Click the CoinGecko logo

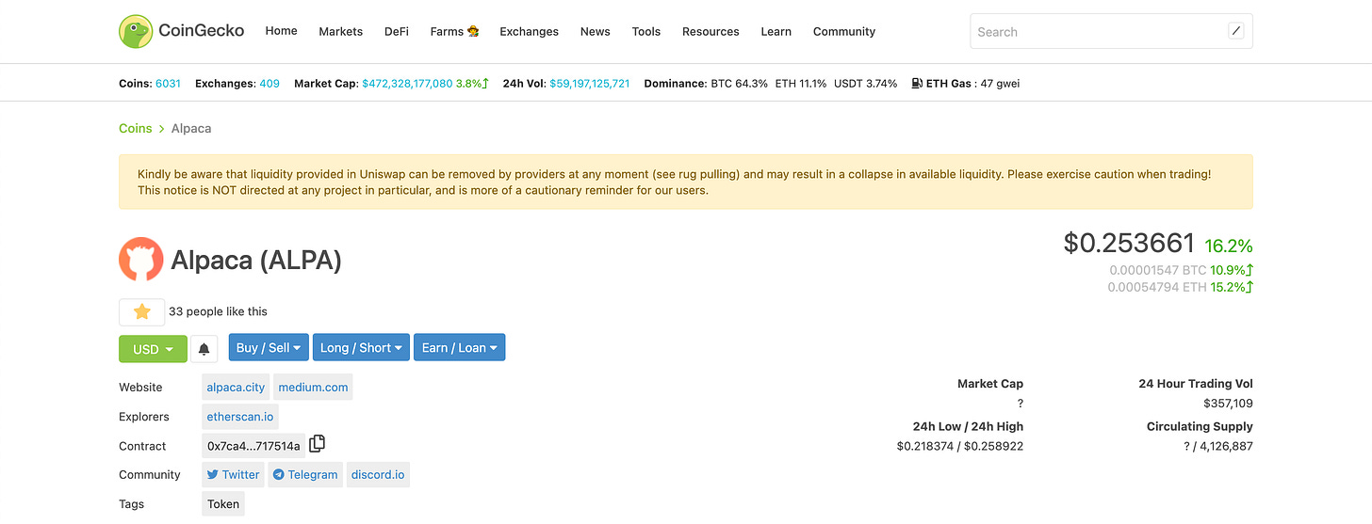(182, 31)
